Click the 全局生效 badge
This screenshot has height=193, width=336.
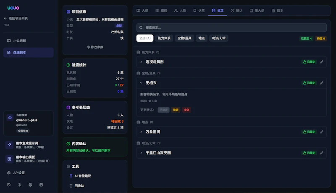[23, 131]
